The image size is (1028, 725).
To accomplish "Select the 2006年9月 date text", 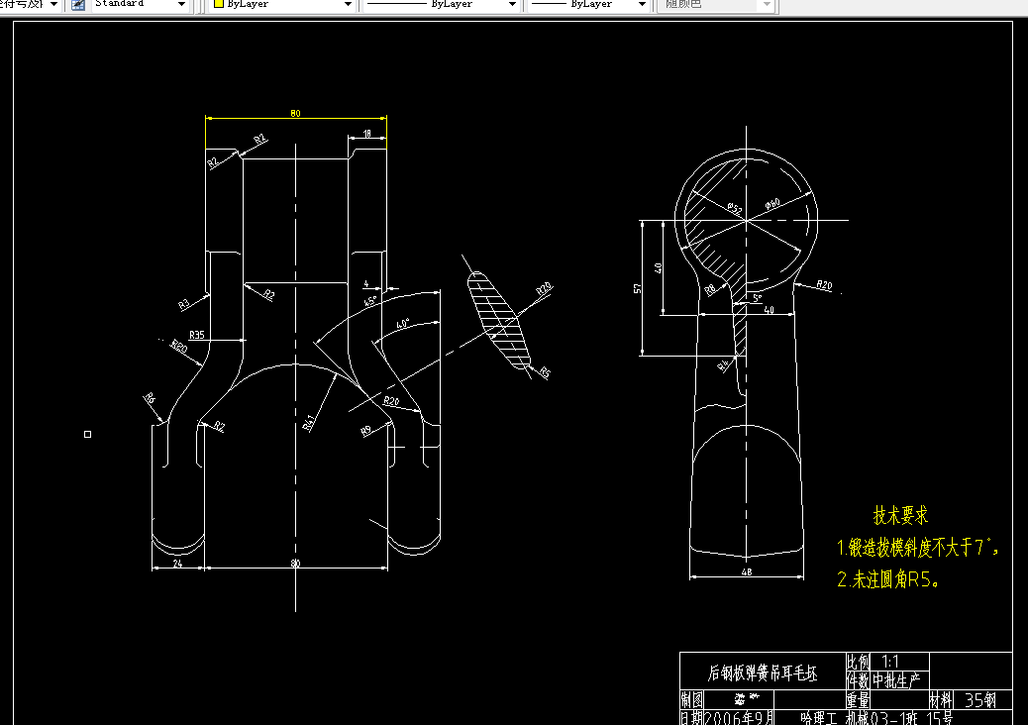I will [x=740, y=718].
